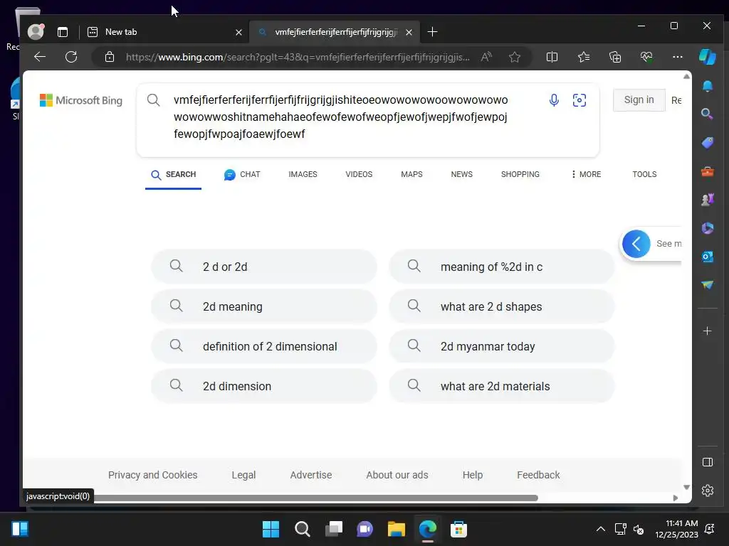This screenshot has height=546, width=729.
Task: Add a sidebar app with plus
Action: click(707, 331)
